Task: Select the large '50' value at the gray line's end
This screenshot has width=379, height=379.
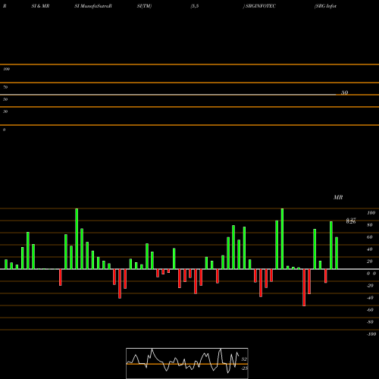Action: [x=345, y=92]
